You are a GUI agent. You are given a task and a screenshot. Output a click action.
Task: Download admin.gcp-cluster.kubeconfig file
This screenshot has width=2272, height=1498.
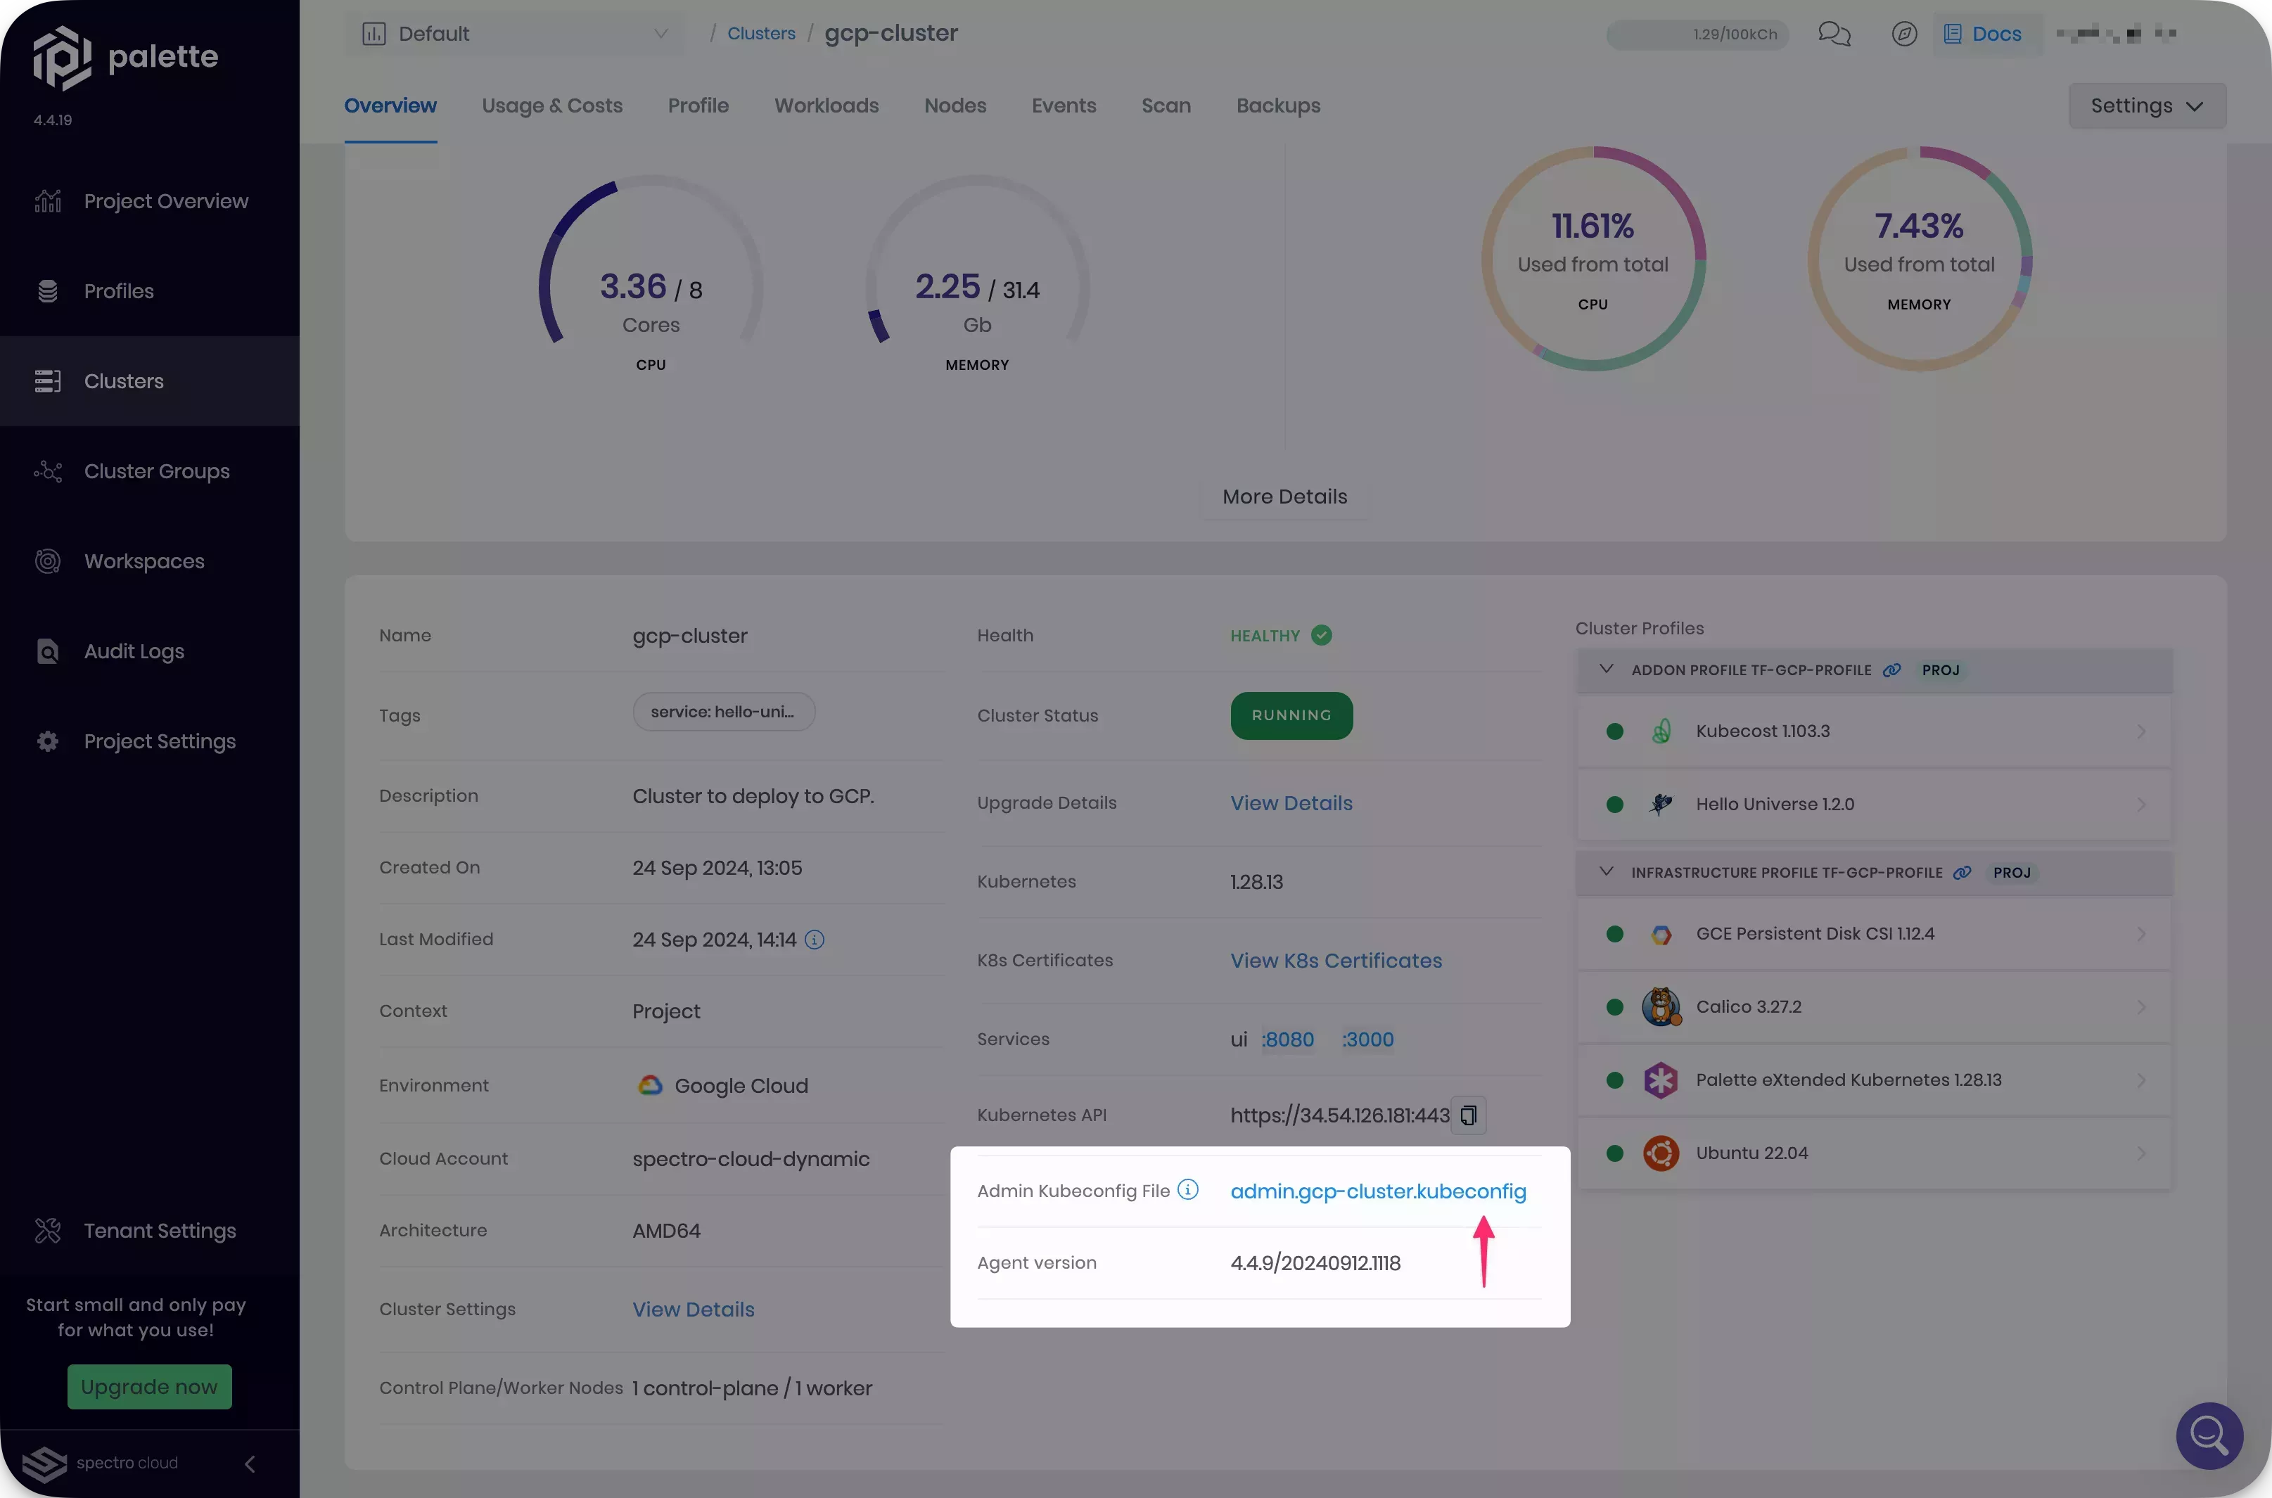1378,1191
